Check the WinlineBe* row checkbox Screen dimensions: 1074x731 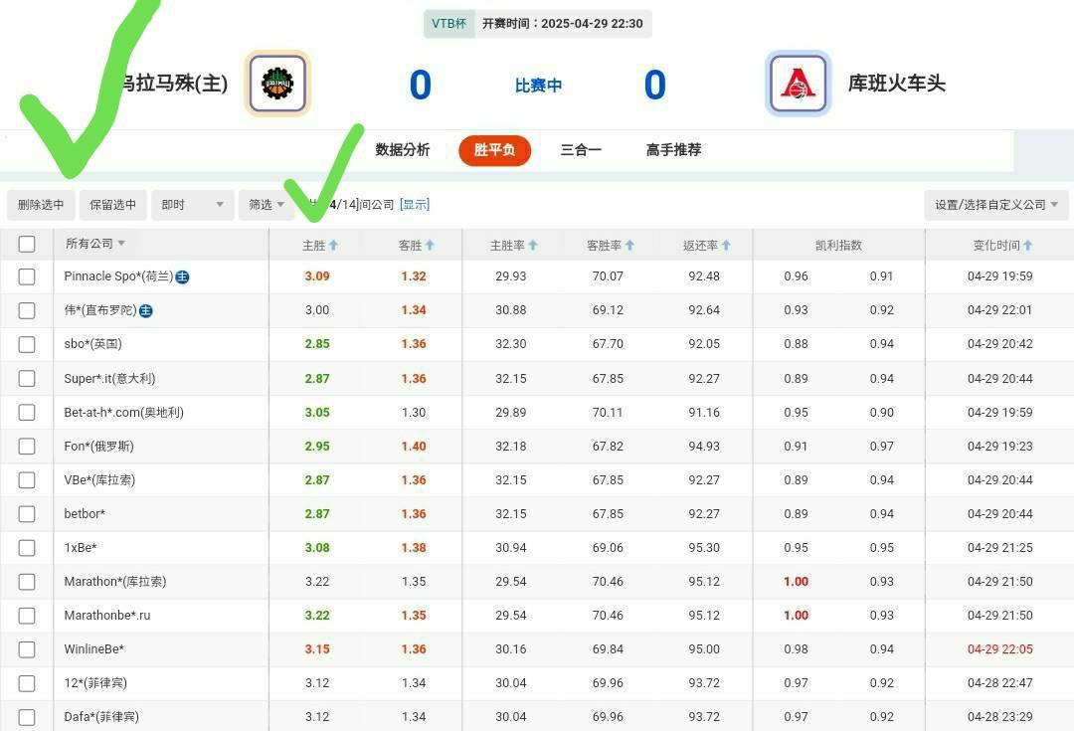27,649
